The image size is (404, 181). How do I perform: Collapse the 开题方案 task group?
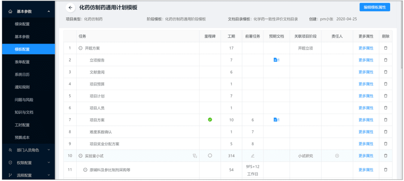coord(80,48)
